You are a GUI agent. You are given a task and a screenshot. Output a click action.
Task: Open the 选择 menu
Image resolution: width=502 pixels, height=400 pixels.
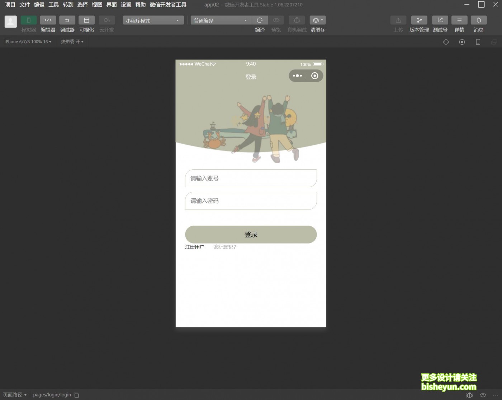point(82,5)
